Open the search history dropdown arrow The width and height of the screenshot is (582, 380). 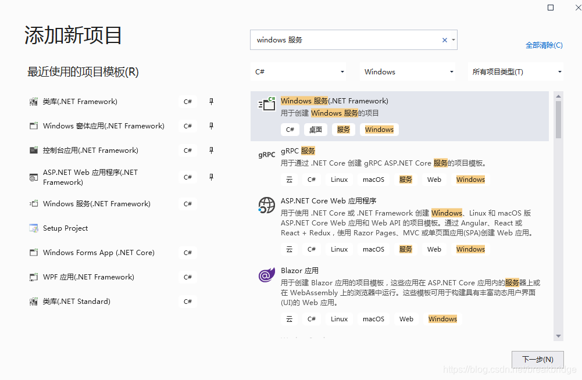tap(453, 40)
